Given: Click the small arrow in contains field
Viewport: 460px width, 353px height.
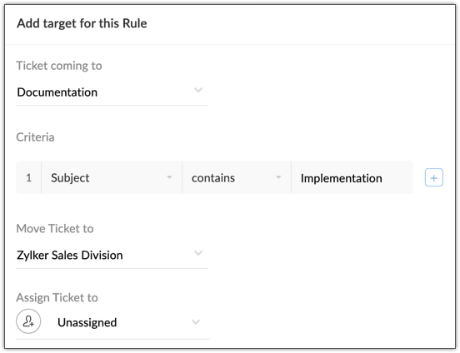Looking at the screenshot, I should click(x=278, y=177).
